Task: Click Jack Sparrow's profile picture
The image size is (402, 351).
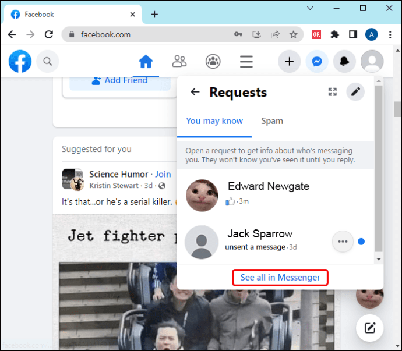Action: (202, 242)
